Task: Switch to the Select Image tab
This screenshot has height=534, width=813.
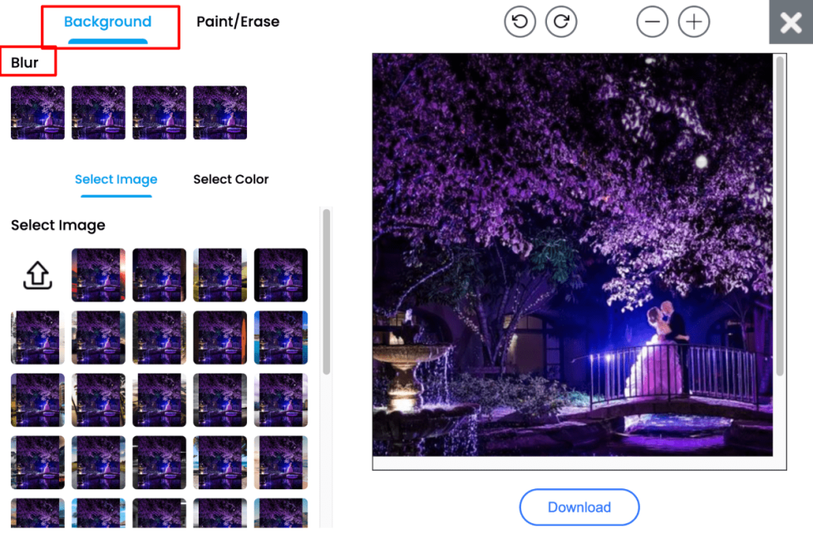Action: pos(116,179)
